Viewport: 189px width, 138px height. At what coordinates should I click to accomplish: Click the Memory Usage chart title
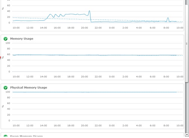[22, 39]
